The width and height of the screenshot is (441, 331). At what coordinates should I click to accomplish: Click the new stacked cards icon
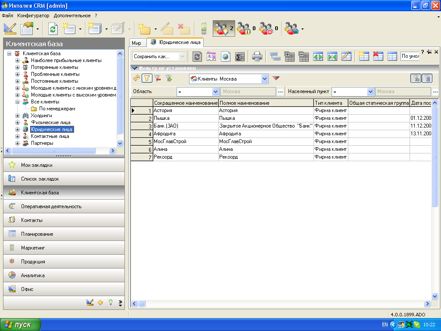pos(95,29)
